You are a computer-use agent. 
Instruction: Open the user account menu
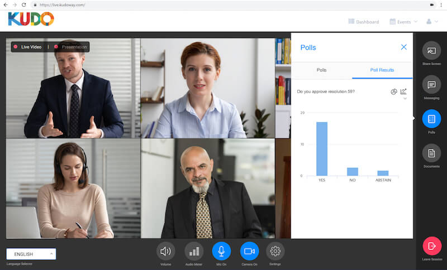click(x=432, y=22)
